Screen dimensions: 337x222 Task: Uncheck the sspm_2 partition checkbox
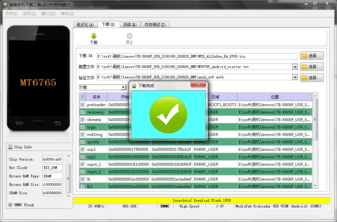click(82, 172)
